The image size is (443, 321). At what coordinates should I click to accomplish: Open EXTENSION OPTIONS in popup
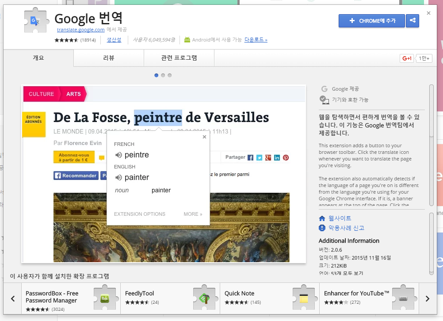pyautogui.click(x=140, y=214)
